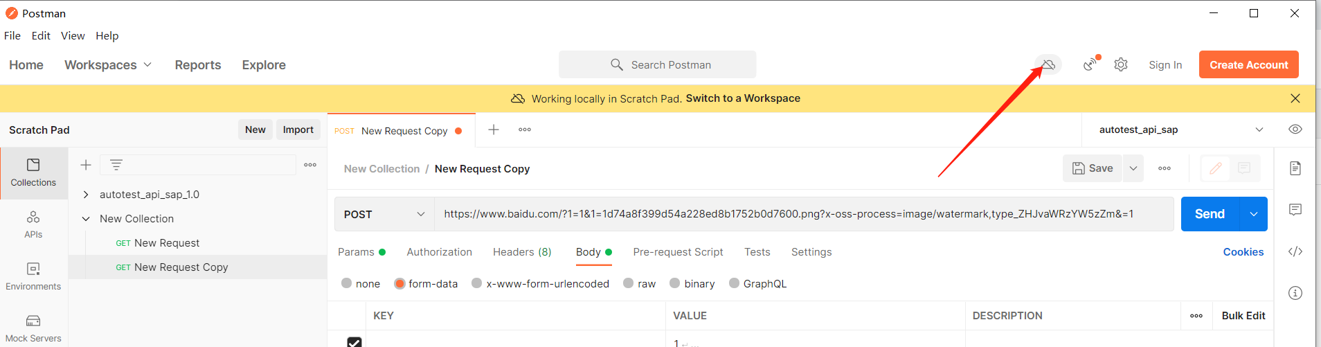Image resolution: width=1321 pixels, height=347 pixels.
Task: Open the Cookies link
Action: click(x=1243, y=252)
